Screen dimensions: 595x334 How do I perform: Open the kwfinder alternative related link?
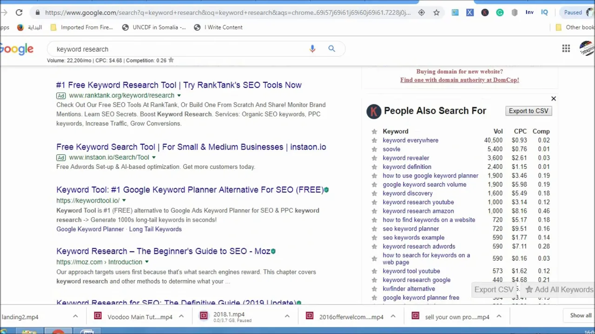[x=409, y=289]
